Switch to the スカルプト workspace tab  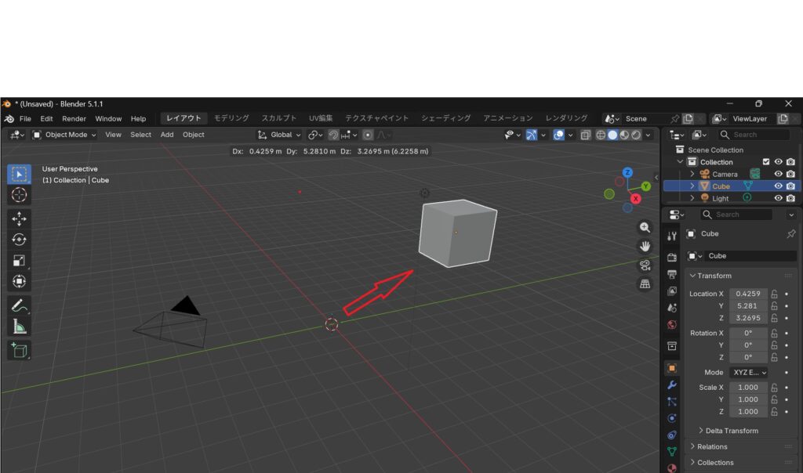pos(279,118)
